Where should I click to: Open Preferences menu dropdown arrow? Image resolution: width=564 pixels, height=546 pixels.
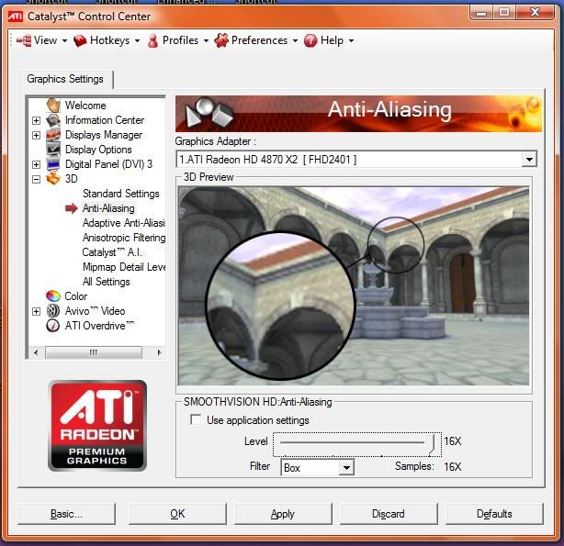(x=295, y=41)
